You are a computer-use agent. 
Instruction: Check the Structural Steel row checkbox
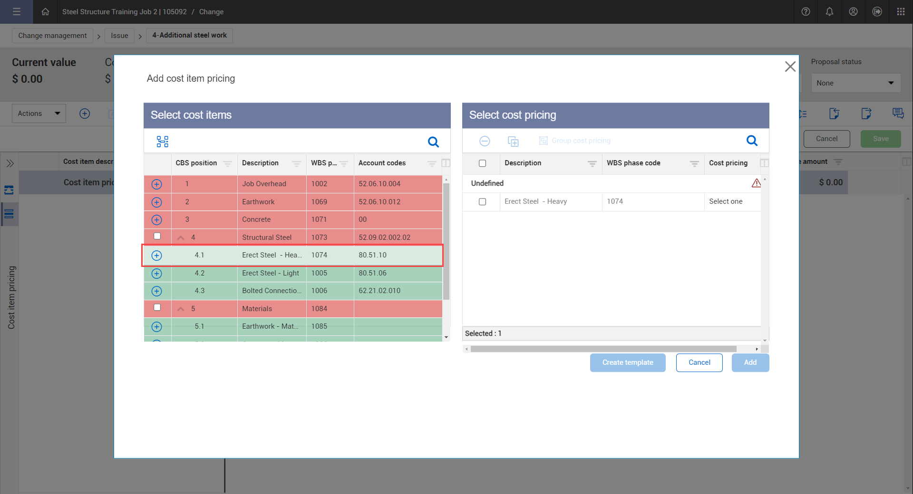157,236
